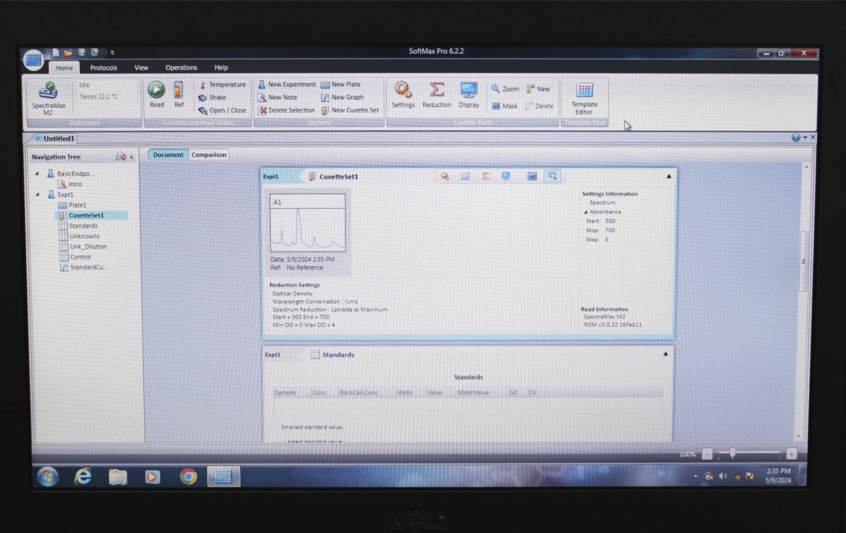The image size is (846, 533).
Task: Toggle the Open / Close drawer
Action: (223, 110)
